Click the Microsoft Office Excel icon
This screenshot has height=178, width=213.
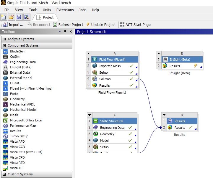pos(6,120)
